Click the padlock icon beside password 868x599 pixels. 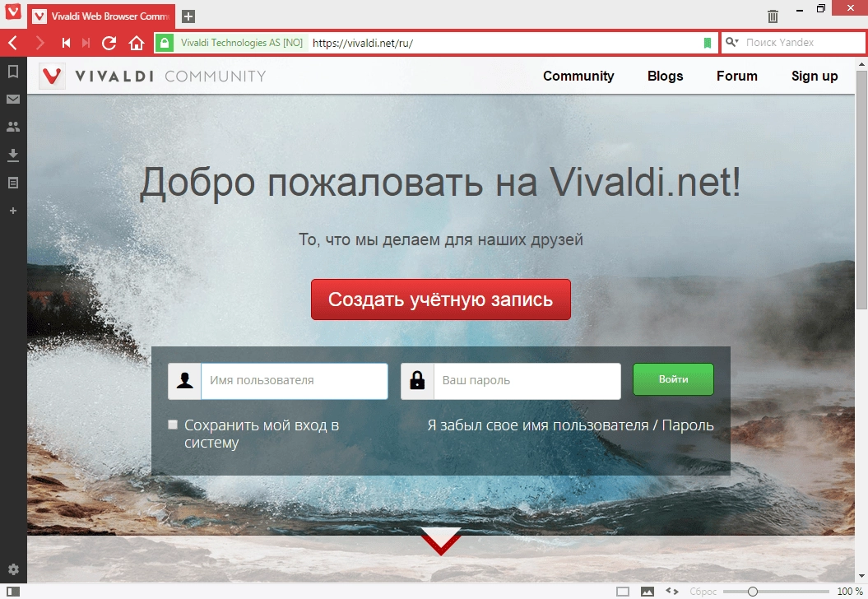(417, 381)
